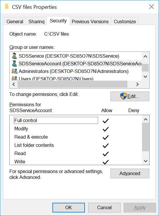159x216 pixels.
Task: Open the Sharing tab
Action: pos(36,21)
